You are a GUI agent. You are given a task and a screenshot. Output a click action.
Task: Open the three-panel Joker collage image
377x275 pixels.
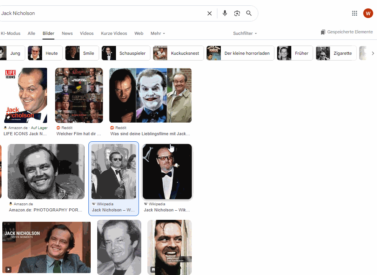(150, 95)
